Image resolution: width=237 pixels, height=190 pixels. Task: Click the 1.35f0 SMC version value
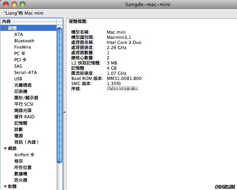[x=114, y=84]
